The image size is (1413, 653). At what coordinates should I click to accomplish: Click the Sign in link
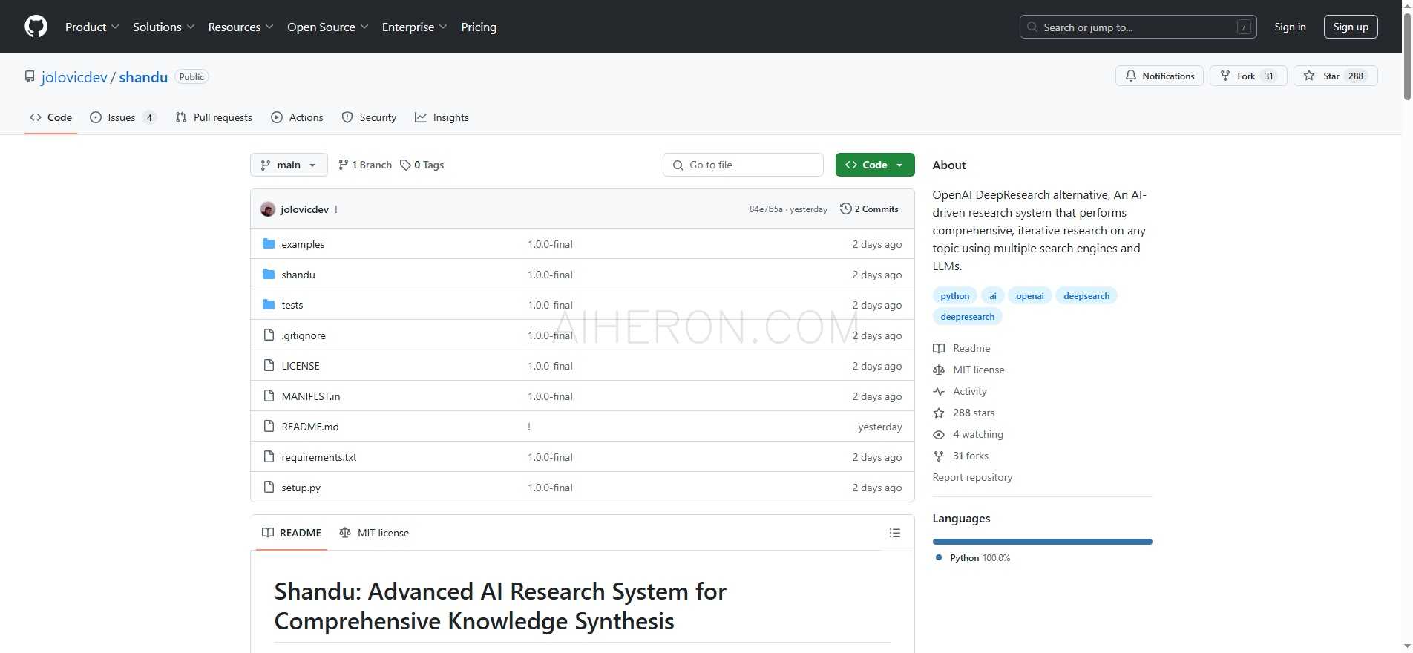pos(1290,27)
